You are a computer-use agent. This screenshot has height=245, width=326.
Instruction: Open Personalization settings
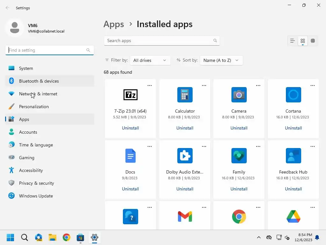click(49, 107)
